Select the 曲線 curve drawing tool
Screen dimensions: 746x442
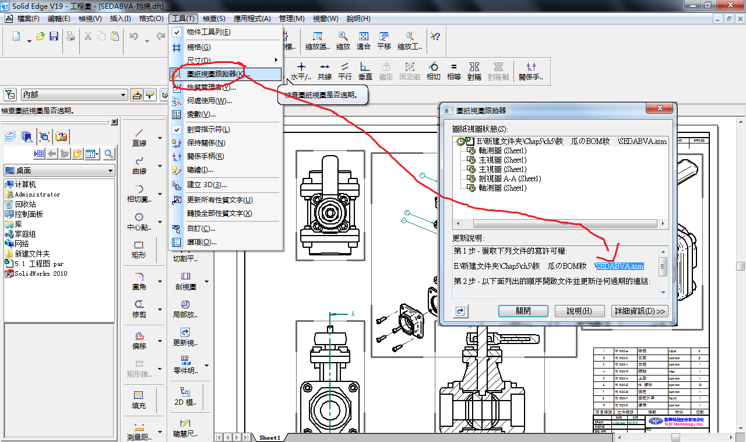pos(139,166)
